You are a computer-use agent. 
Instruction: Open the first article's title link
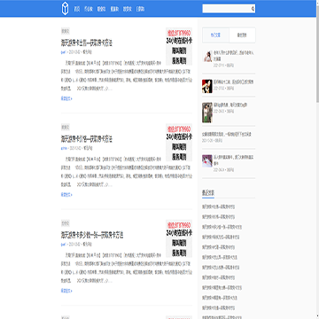(87, 43)
